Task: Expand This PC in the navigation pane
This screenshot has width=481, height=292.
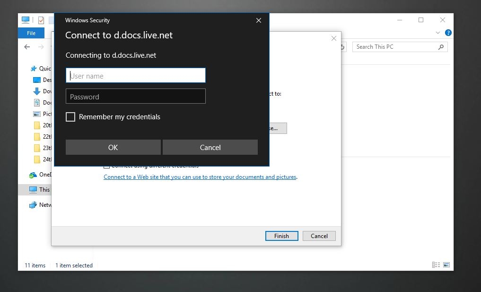Action: 26,189
